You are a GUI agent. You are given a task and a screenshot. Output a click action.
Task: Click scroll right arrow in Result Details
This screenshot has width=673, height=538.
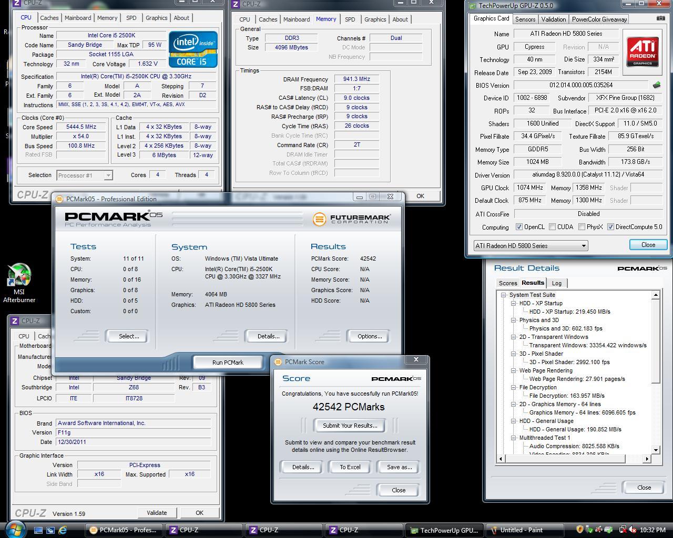point(647,459)
